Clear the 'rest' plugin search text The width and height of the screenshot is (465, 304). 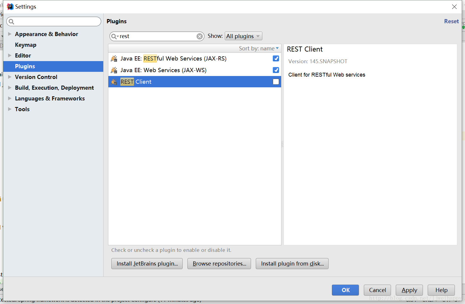[200, 36]
